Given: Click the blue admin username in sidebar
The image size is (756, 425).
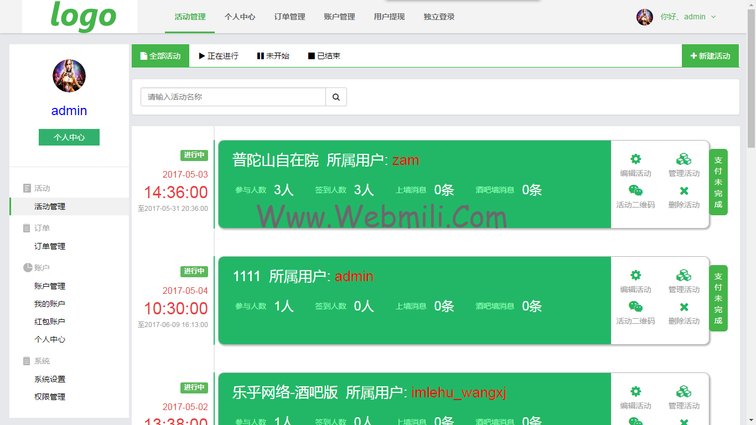Looking at the screenshot, I should (x=69, y=111).
